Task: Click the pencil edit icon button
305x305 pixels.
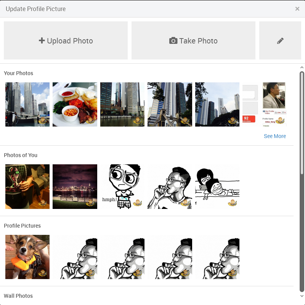Action: pos(280,40)
